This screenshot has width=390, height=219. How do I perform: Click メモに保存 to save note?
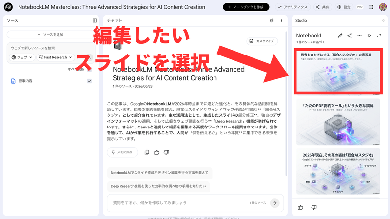(122, 152)
